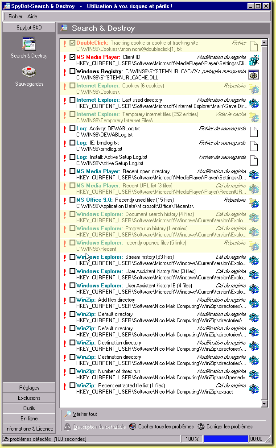Screen dimensions: 276x448
Task: Open Sauvegardes first-aid kit icon
Action: [29, 72]
